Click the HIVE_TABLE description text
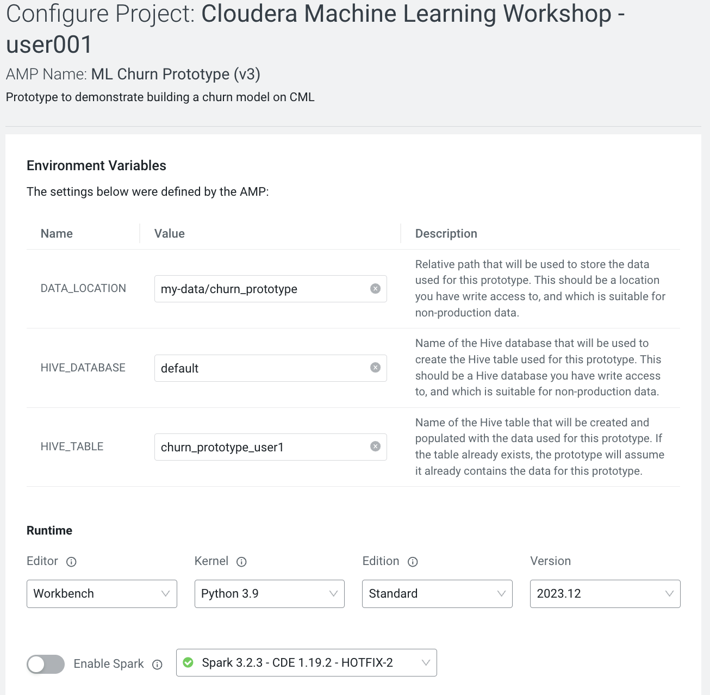The height and width of the screenshot is (695, 710). 540,446
